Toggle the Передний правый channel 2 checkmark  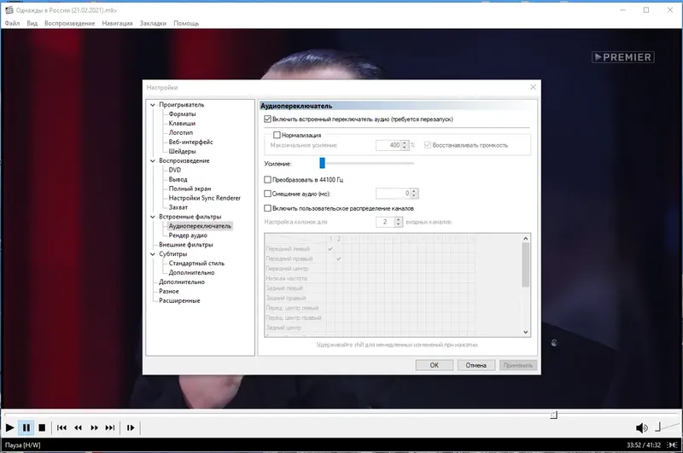[x=338, y=258]
